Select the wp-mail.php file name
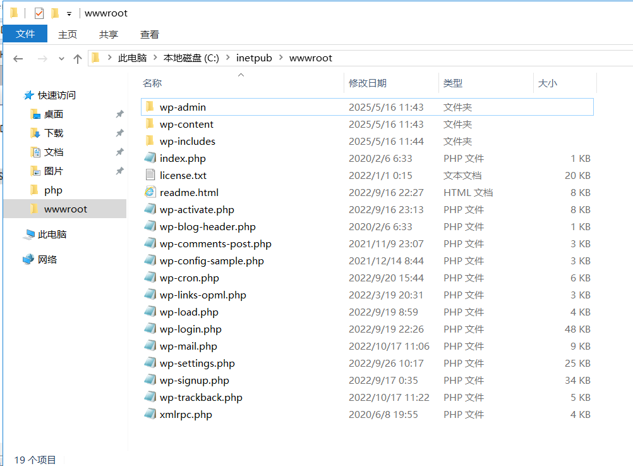Viewport: 633px width, 466px height. tap(188, 346)
